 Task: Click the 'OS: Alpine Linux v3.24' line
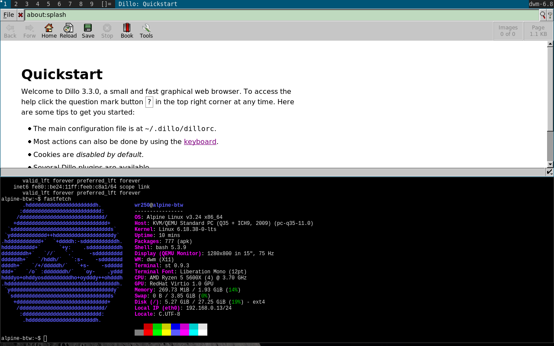click(x=178, y=218)
